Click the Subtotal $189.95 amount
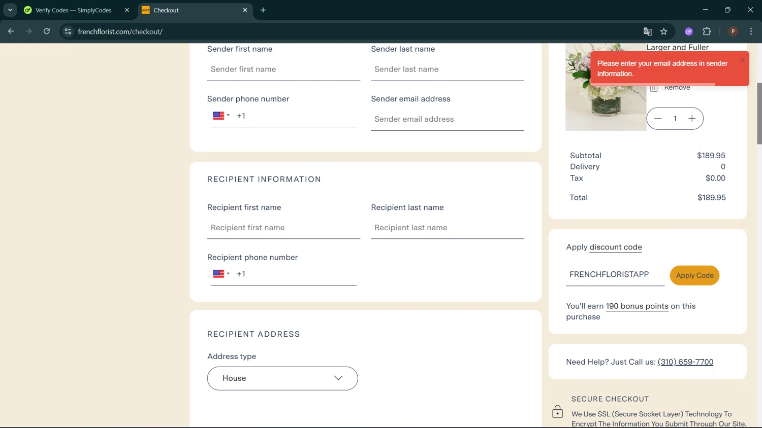 [711, 156]
